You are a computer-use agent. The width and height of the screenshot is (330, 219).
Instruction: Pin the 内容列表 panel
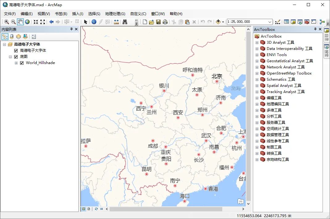point(71,29)
